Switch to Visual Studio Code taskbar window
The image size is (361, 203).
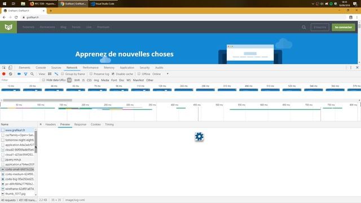pos(103,4)
